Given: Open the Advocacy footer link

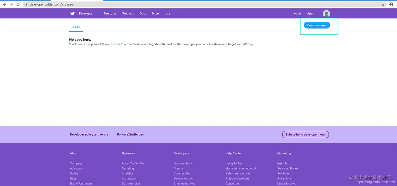Looking at the screenshot, I should point(76,168).
